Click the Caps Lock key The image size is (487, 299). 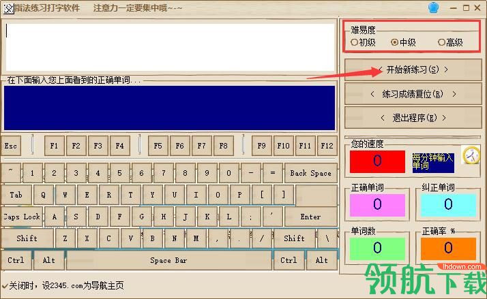(22, 217)
